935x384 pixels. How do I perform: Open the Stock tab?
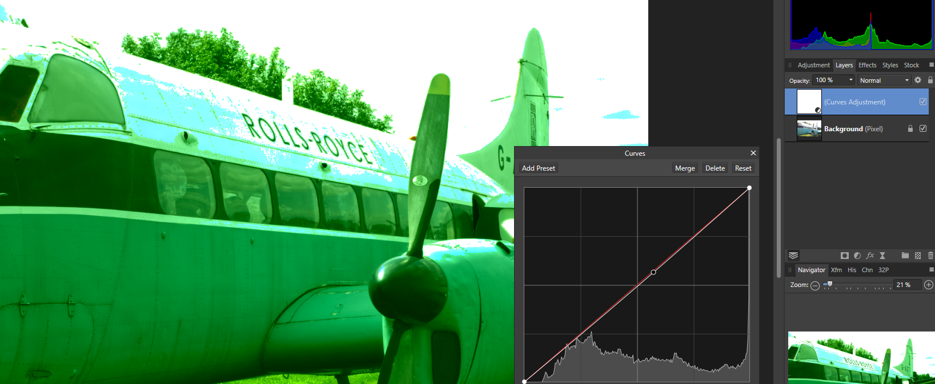[912, 65]
